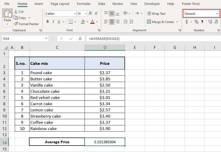Enable center alignment for the cell
Image resolution: width=221 pixels, height=152 pixels.
tap(112, 22)
